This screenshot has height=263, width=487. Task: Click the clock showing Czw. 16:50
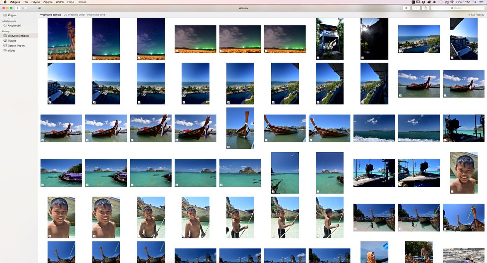tap(463, 2)
